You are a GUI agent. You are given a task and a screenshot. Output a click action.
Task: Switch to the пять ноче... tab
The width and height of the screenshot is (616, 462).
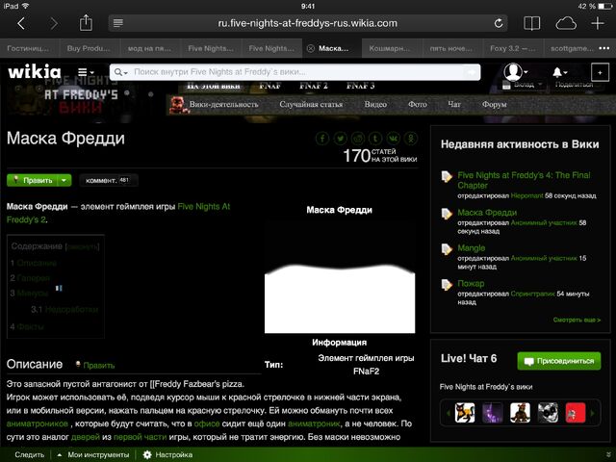[451, 48]
